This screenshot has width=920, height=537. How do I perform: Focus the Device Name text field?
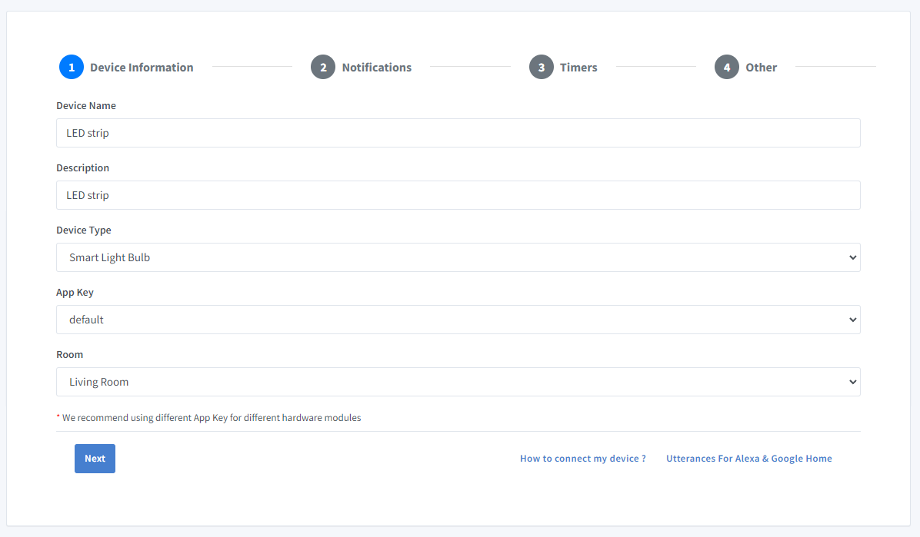pyautogui.click(x=458, y=133)
